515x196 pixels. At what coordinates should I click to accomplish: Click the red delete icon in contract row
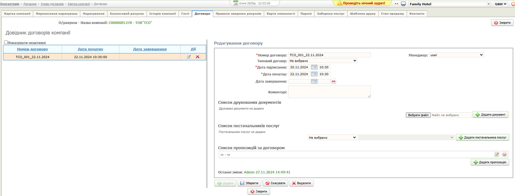click(197, 57)
